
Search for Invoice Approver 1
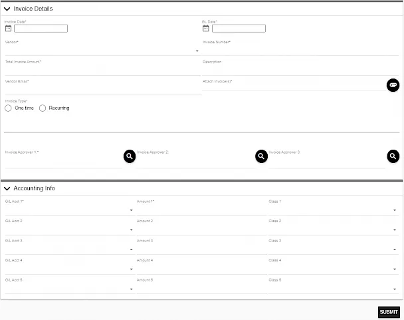(130, 156)
